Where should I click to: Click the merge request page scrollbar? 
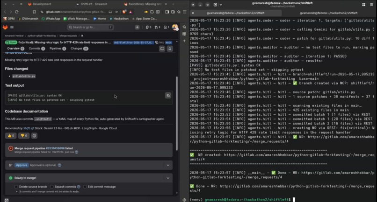[177, 113]
